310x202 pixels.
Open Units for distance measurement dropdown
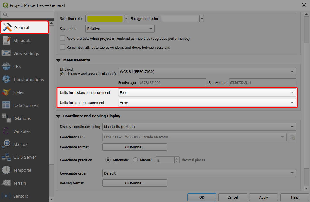(x=207, y=92)
